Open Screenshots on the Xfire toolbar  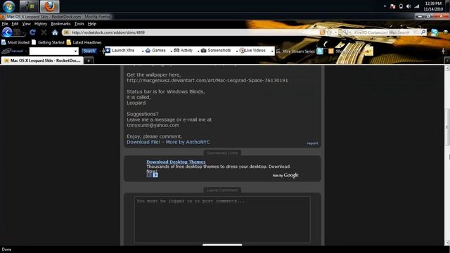coord(216,51)
